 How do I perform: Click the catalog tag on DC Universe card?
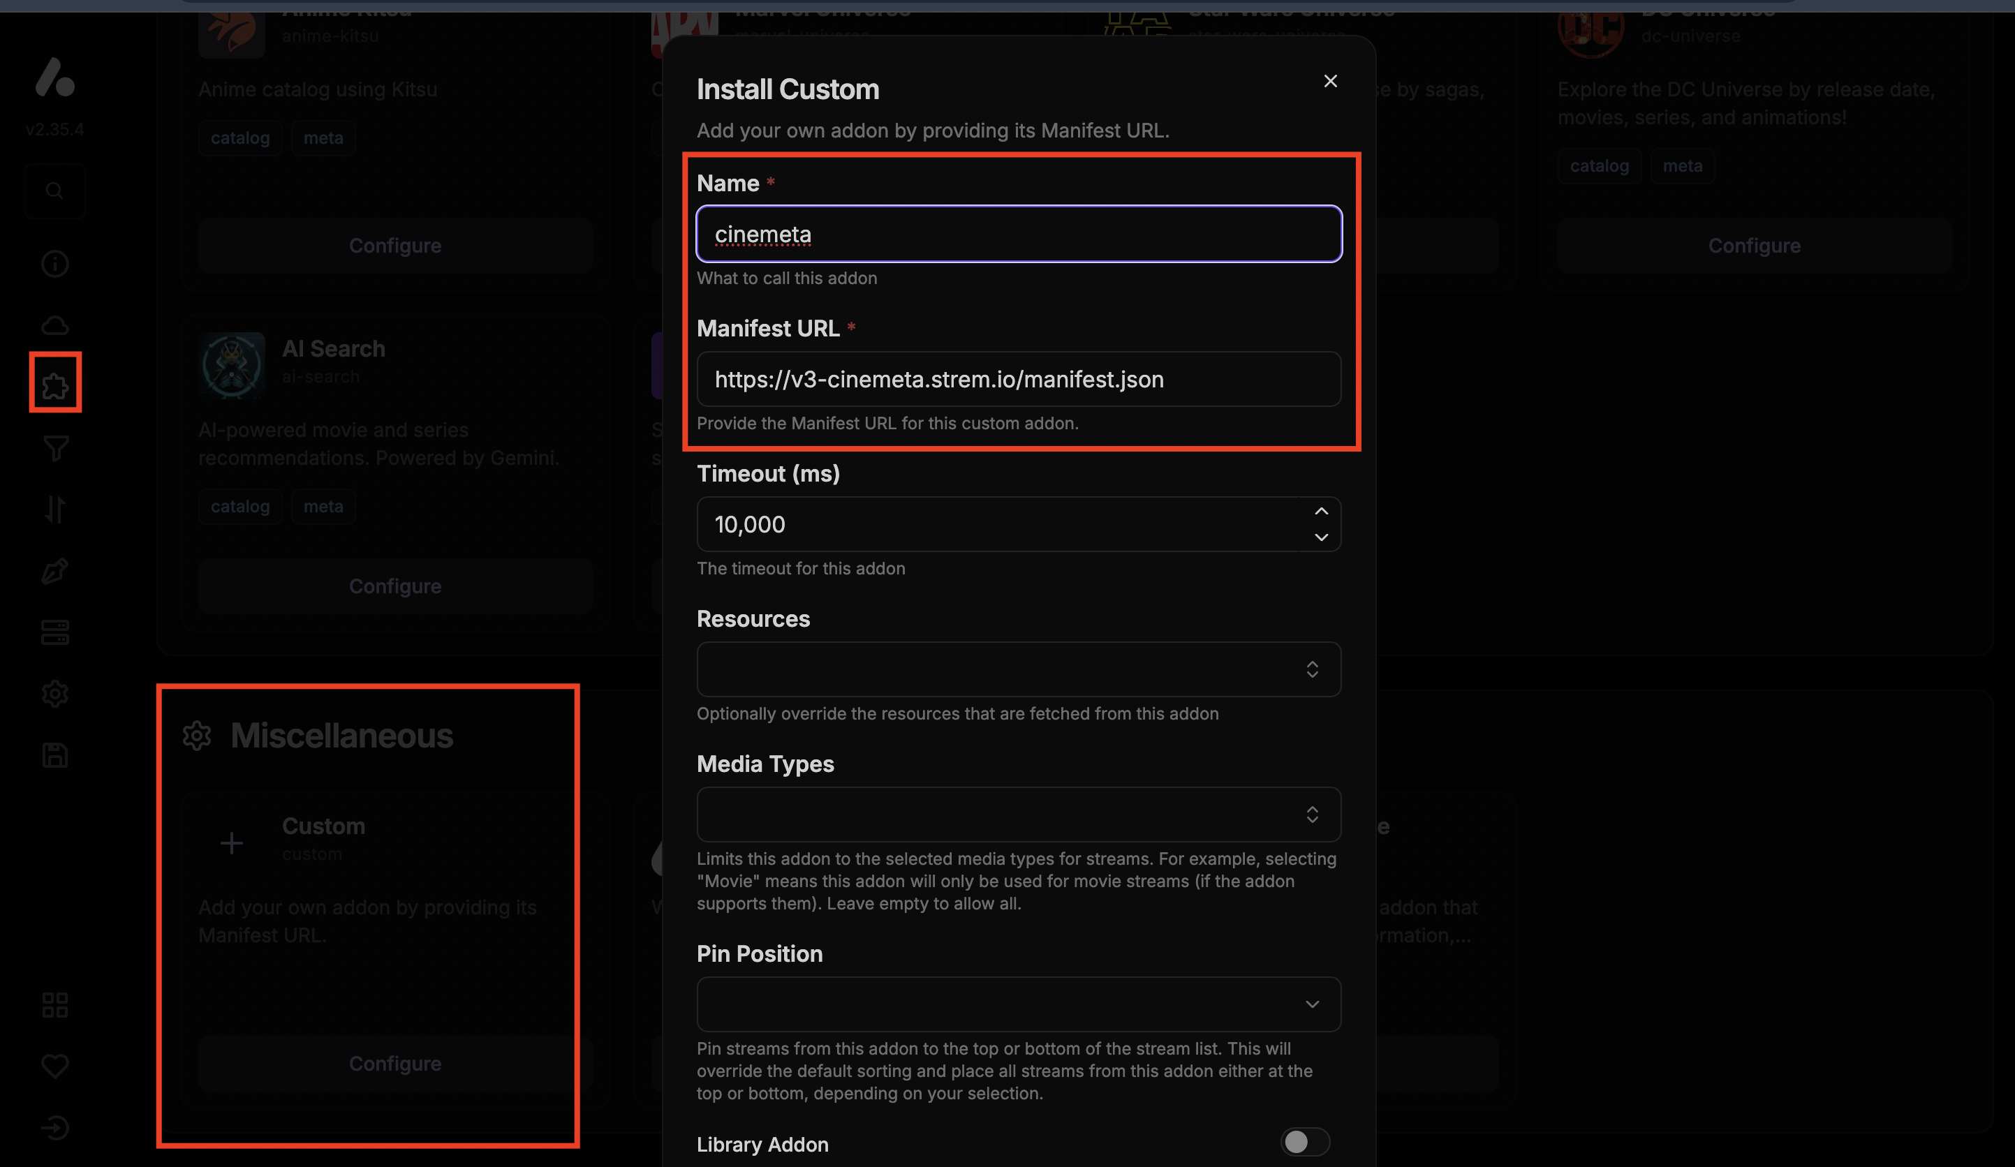(1599, 165)
